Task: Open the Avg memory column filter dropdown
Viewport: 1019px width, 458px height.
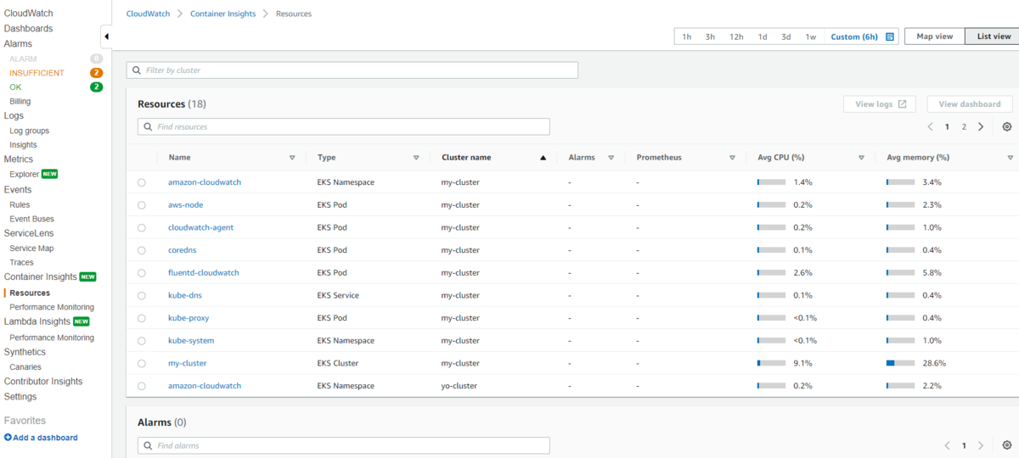Action: point(1011,158)
